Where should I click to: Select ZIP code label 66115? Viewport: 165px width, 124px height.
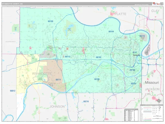click(x=142, y=36)
